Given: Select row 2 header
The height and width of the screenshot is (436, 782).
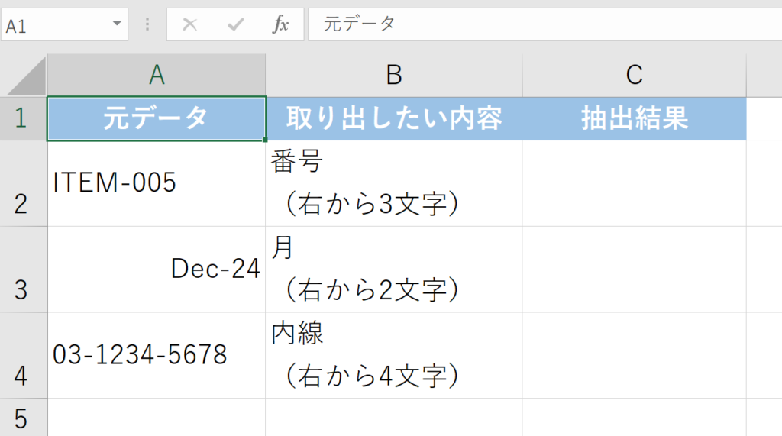Looking at the screenshot, I should pos(23,183).
